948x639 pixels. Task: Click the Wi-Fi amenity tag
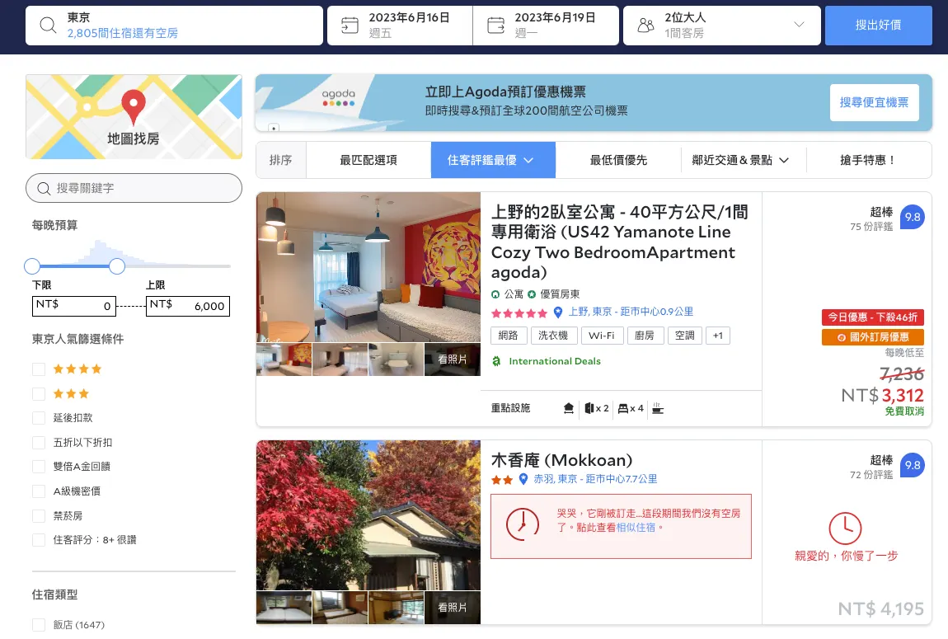[x=601, y=336]
